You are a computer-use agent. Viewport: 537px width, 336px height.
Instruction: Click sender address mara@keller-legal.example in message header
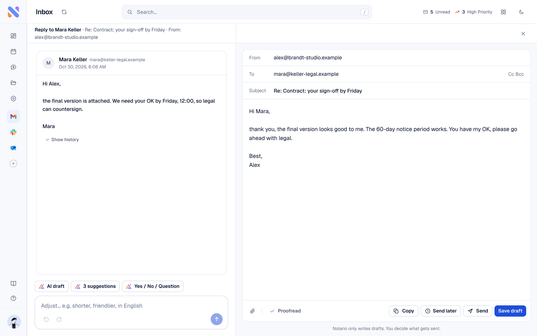(x=117, y=60)
